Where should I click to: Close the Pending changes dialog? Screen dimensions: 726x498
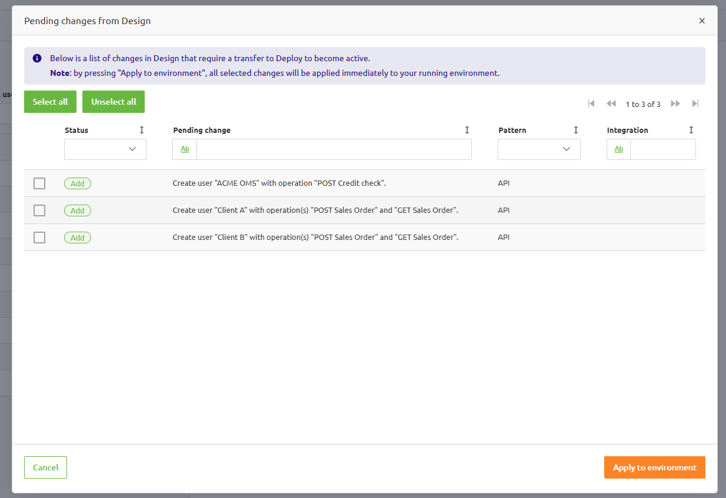pos(702,21)
